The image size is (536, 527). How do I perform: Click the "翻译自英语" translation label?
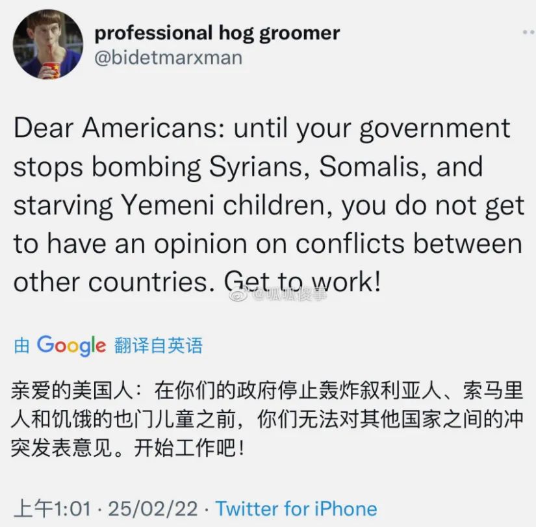click(158, 345)
